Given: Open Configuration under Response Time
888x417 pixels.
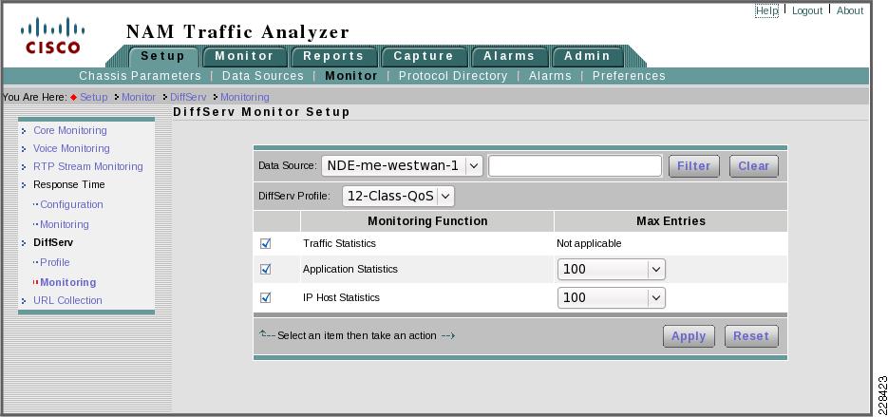Looking at the screenshot, I should pyautogui.click(x=71, y=204).
